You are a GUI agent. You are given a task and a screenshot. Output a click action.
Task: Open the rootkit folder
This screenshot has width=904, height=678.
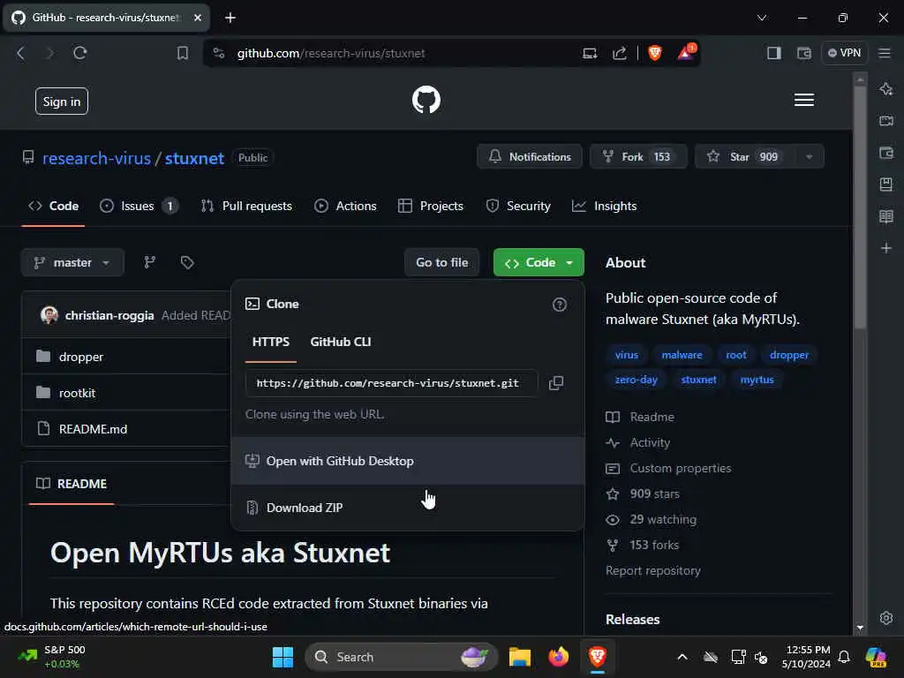click(x=78, y=393)
